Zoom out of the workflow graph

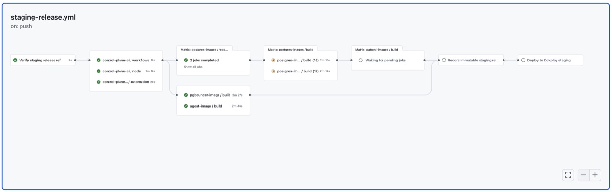point(583,175)
